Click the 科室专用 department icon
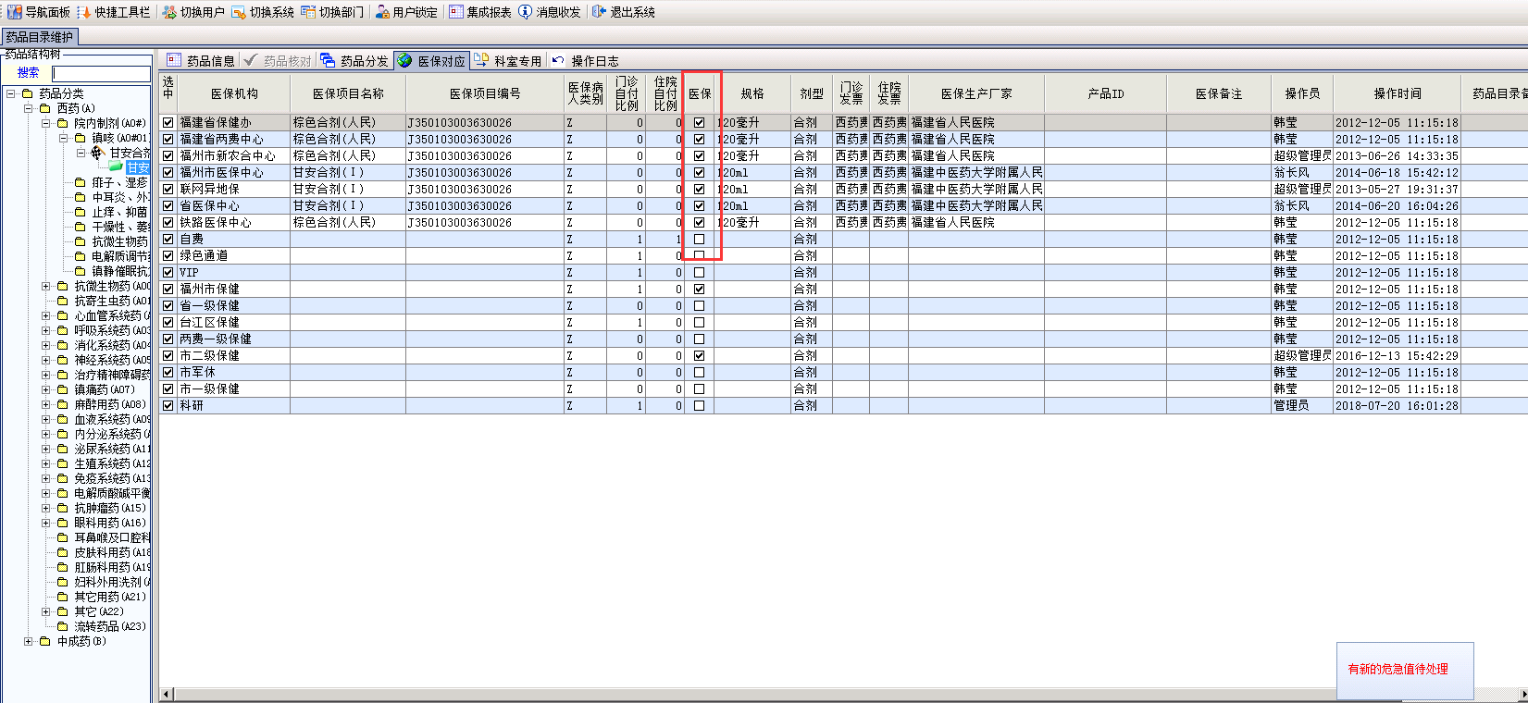Image resolution: width=1528 pixels, height=703 pixels. (x=481, y=60)
